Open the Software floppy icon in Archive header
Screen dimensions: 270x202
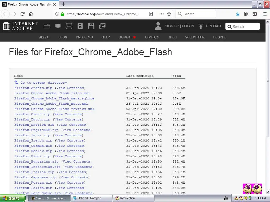[91, 26]
